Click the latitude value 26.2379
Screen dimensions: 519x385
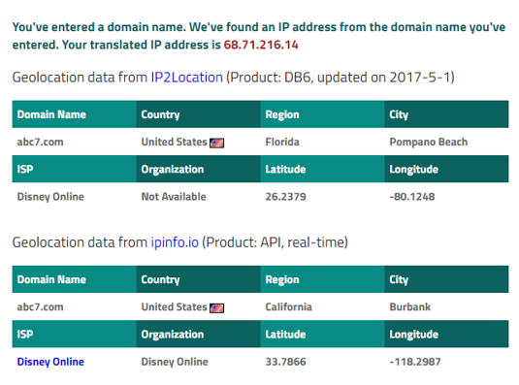[x=285, y=197]
